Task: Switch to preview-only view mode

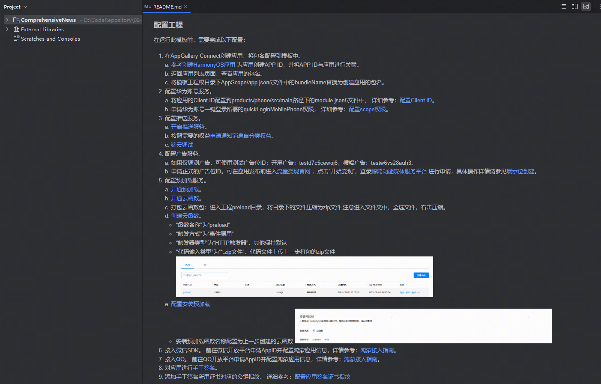Action: [x=586, y=6]
